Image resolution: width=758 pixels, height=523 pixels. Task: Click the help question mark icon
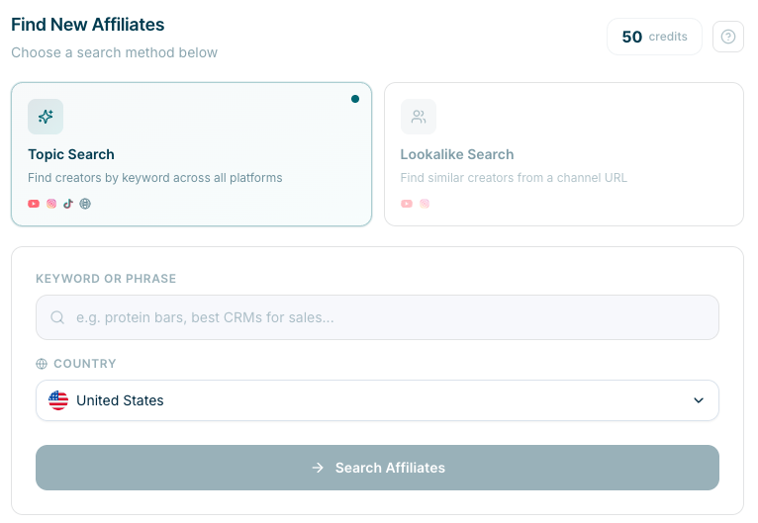[728, 37]
